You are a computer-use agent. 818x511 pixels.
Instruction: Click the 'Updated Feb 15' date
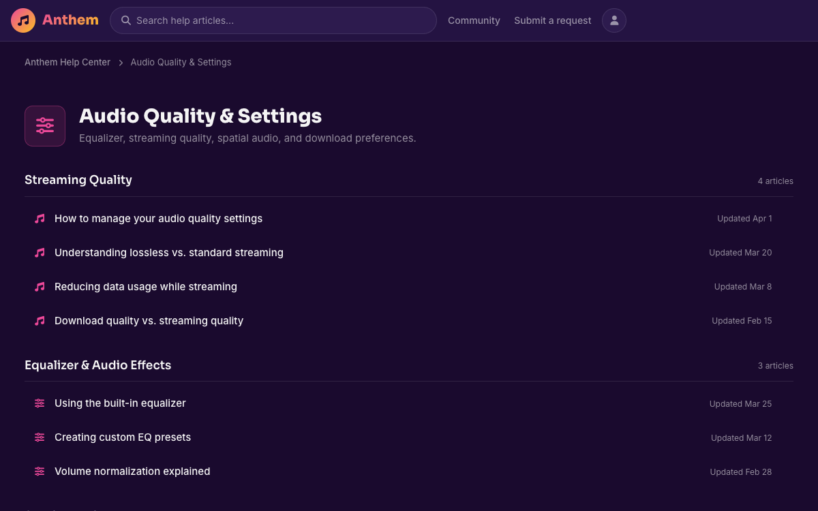(x=742, y=321)
